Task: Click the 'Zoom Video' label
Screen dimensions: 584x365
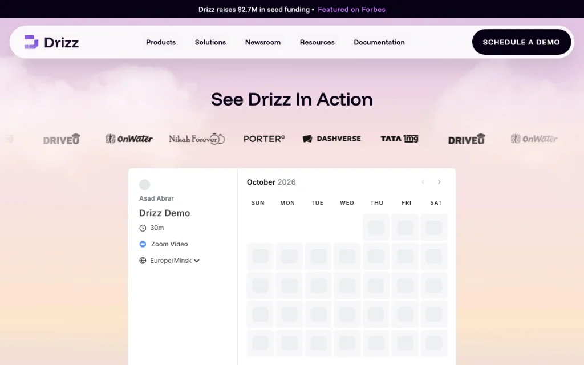Action: pos(169,244)
